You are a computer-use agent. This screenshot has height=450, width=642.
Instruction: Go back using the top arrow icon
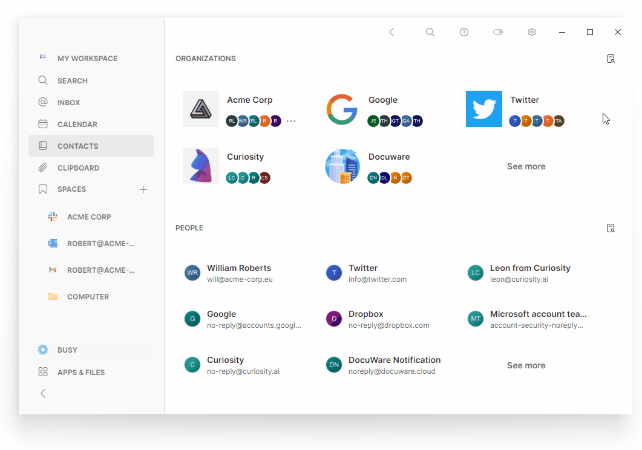(x=391, y=32)
